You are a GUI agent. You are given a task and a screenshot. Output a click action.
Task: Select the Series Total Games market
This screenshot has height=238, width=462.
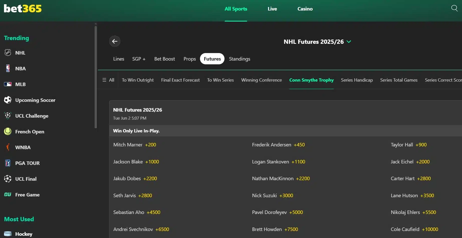(x=399, y=80)
